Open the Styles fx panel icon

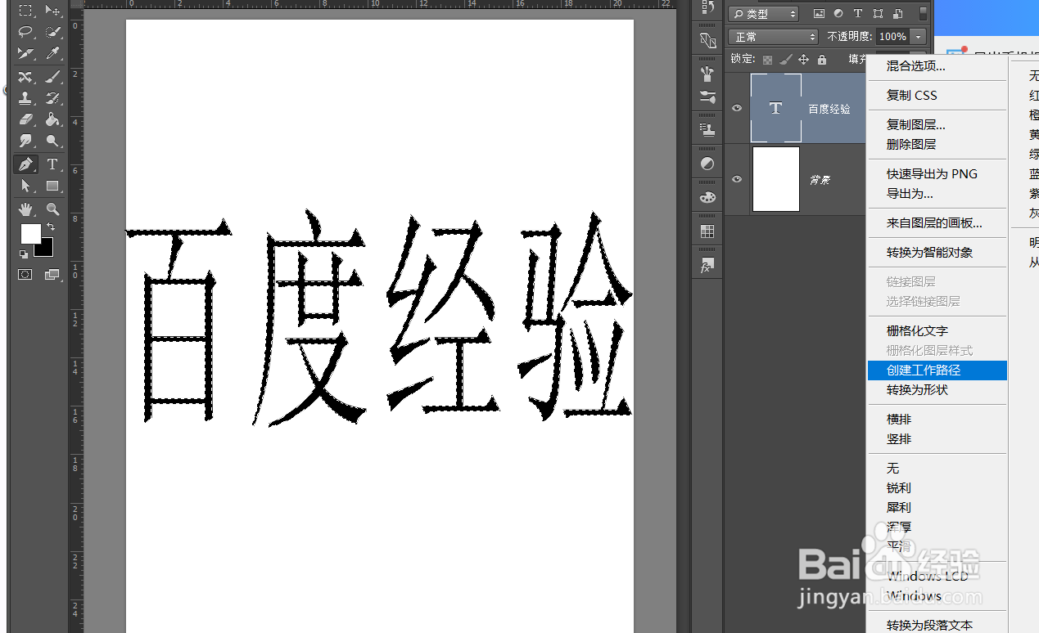point(707,266)
